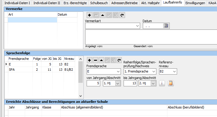The width and height of the screenshot is (217, 117).
Task: Click the cancel X icon in Vermerke toolbar
Action: [x=116, y=15]
